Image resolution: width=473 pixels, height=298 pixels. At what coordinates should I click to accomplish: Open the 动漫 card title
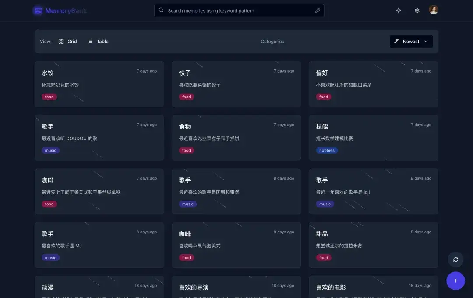(48, 288)
